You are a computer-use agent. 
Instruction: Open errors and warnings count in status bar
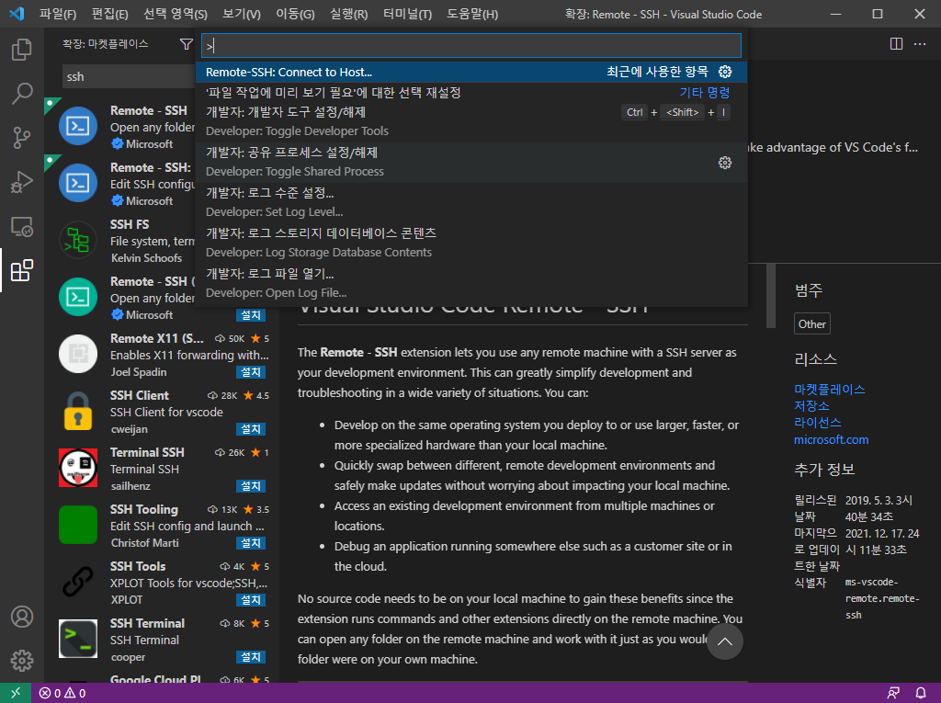pyautogui.click(x=62, y=694)
